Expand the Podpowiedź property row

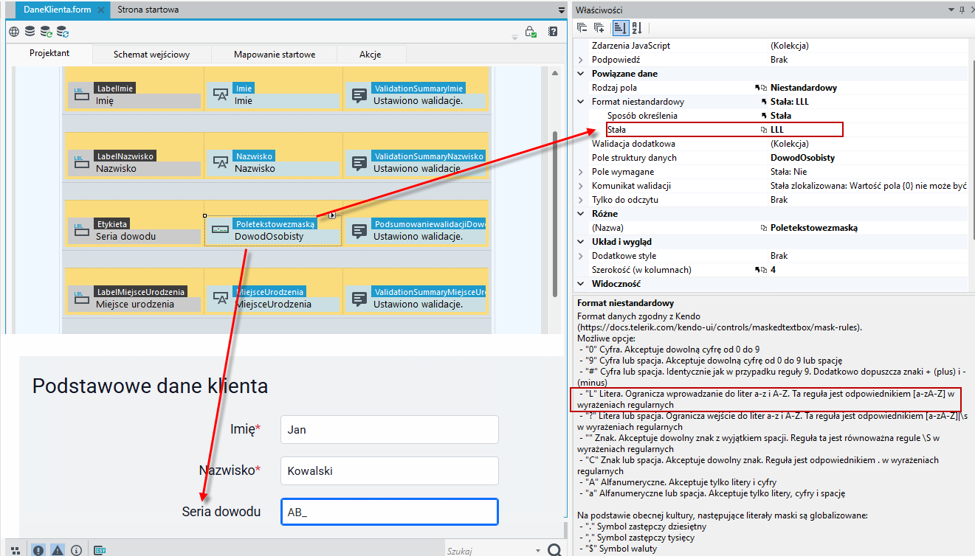tap(580, 60)
